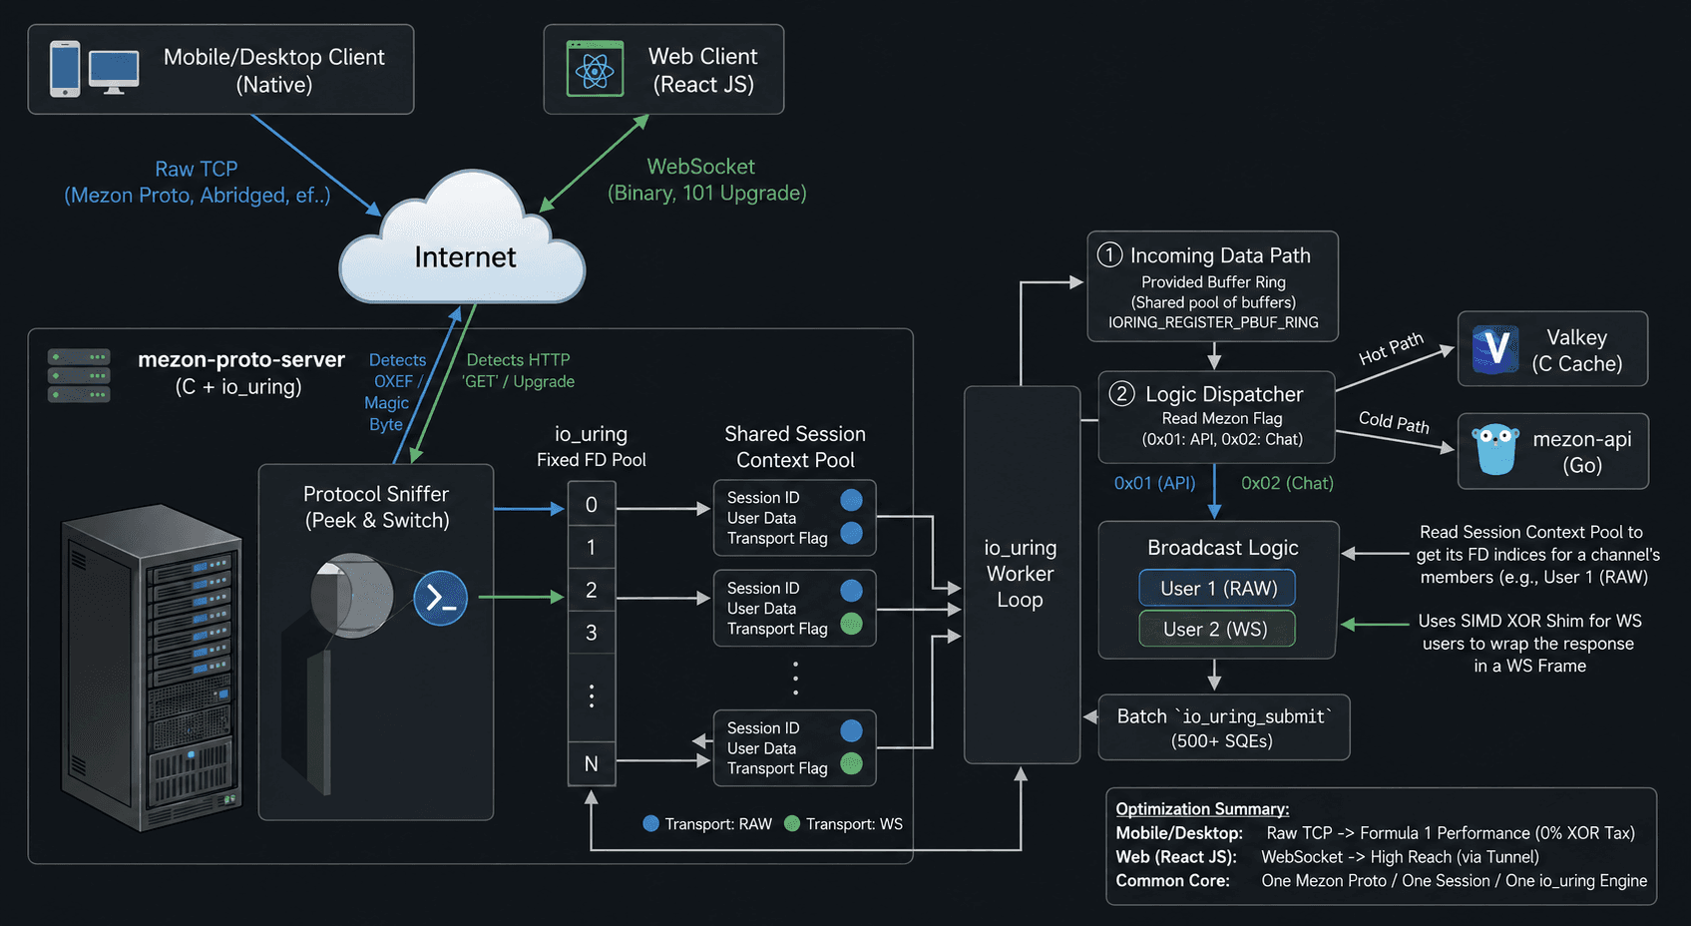Click the mezon-proto-server label
This screenshot has height=926, width=1691.
click(x=241, y=359)
